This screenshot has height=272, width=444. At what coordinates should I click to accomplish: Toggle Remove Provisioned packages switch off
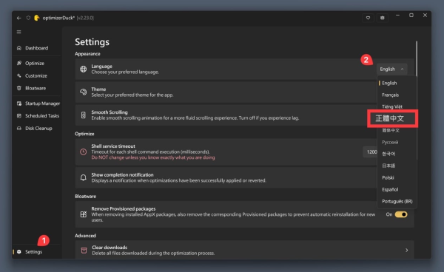coord(401,214)
